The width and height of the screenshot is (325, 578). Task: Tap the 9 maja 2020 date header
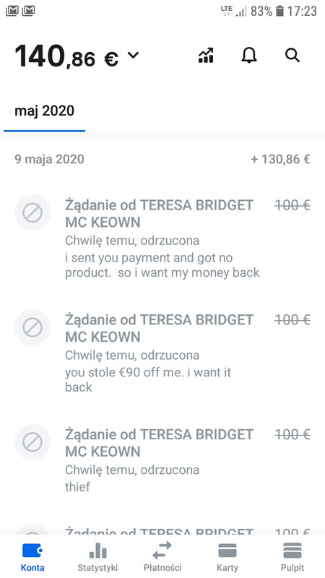[49, 159]
